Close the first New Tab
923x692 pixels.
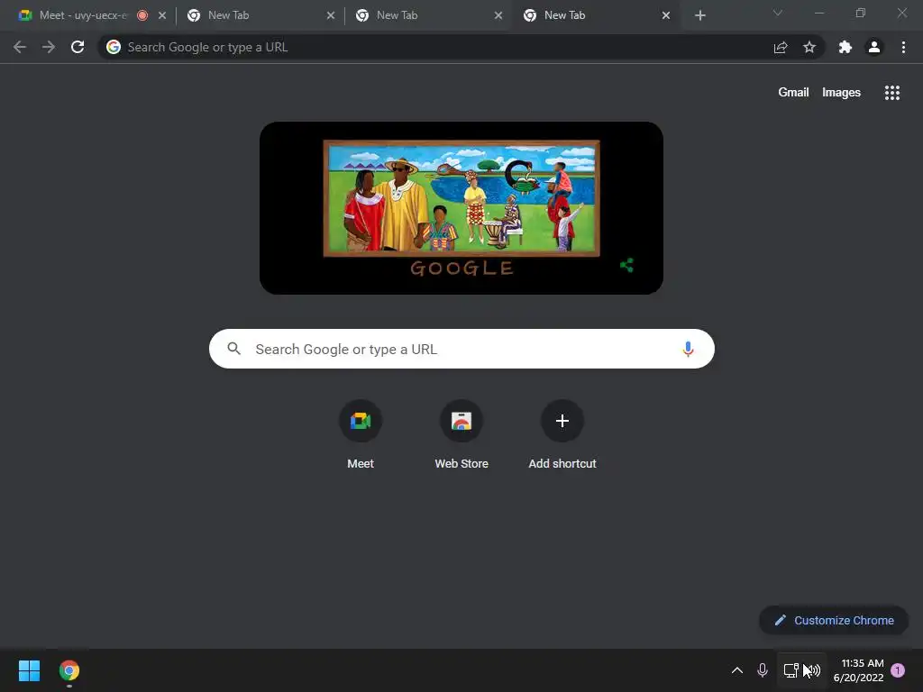[x=331, y=15]
